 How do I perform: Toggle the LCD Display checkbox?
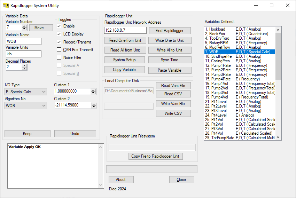59,34
